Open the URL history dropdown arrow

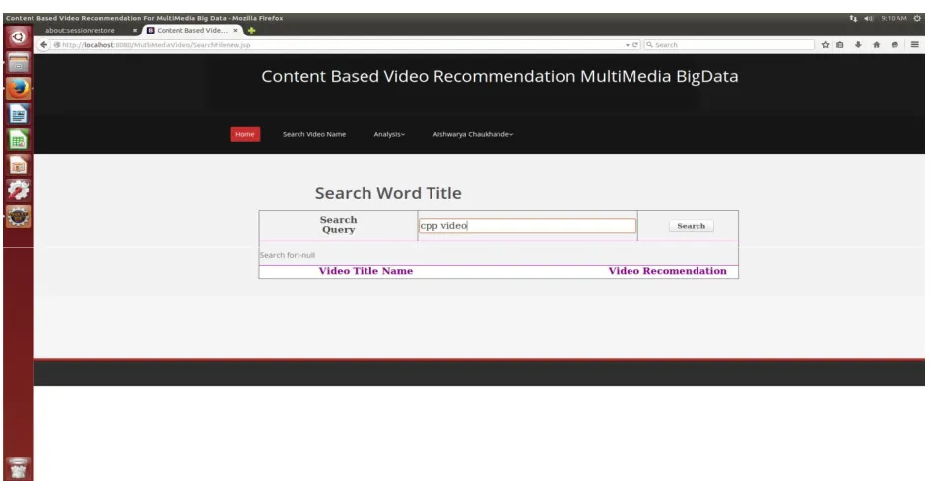628,45
